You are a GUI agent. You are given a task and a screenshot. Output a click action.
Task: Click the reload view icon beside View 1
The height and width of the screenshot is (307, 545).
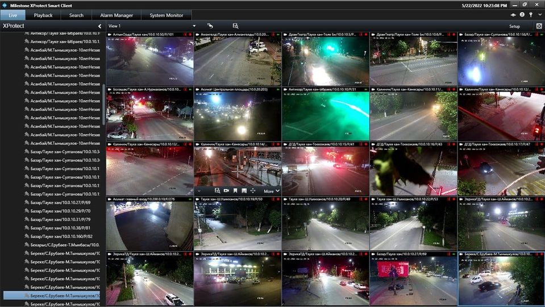210,26
